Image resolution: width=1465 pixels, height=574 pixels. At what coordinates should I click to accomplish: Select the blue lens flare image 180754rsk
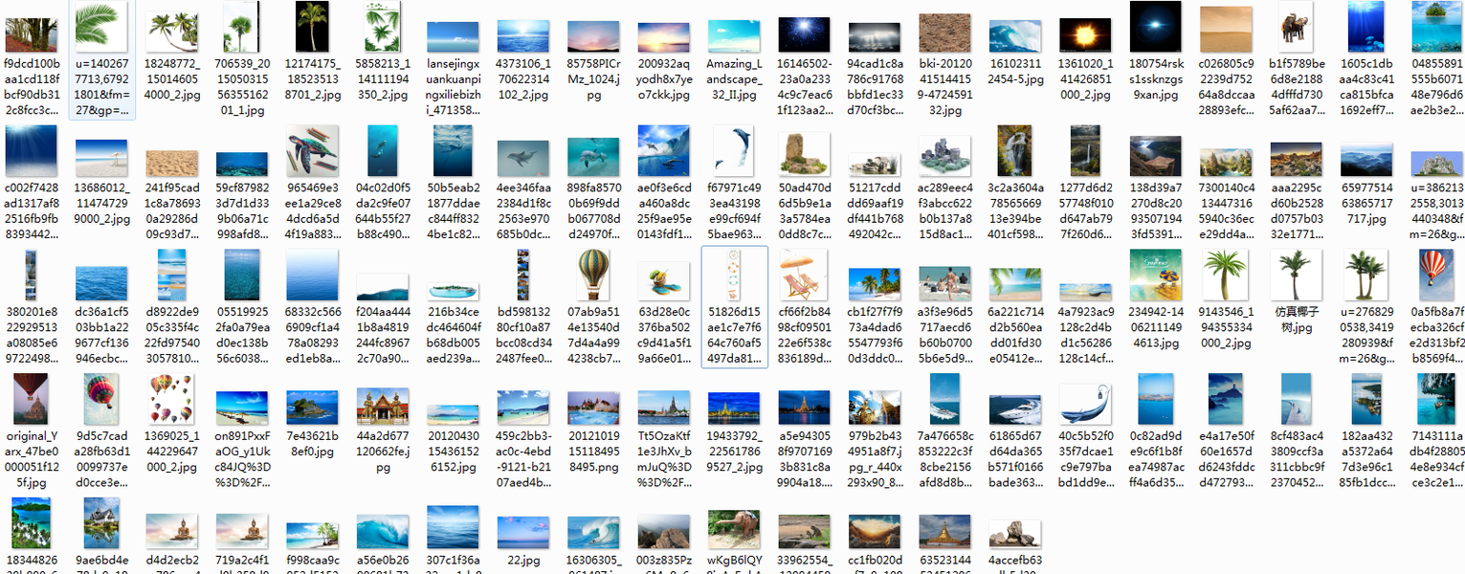click(x=1155, y=27)
